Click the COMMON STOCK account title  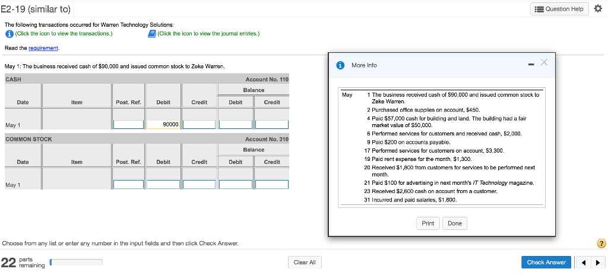point(28,139)
